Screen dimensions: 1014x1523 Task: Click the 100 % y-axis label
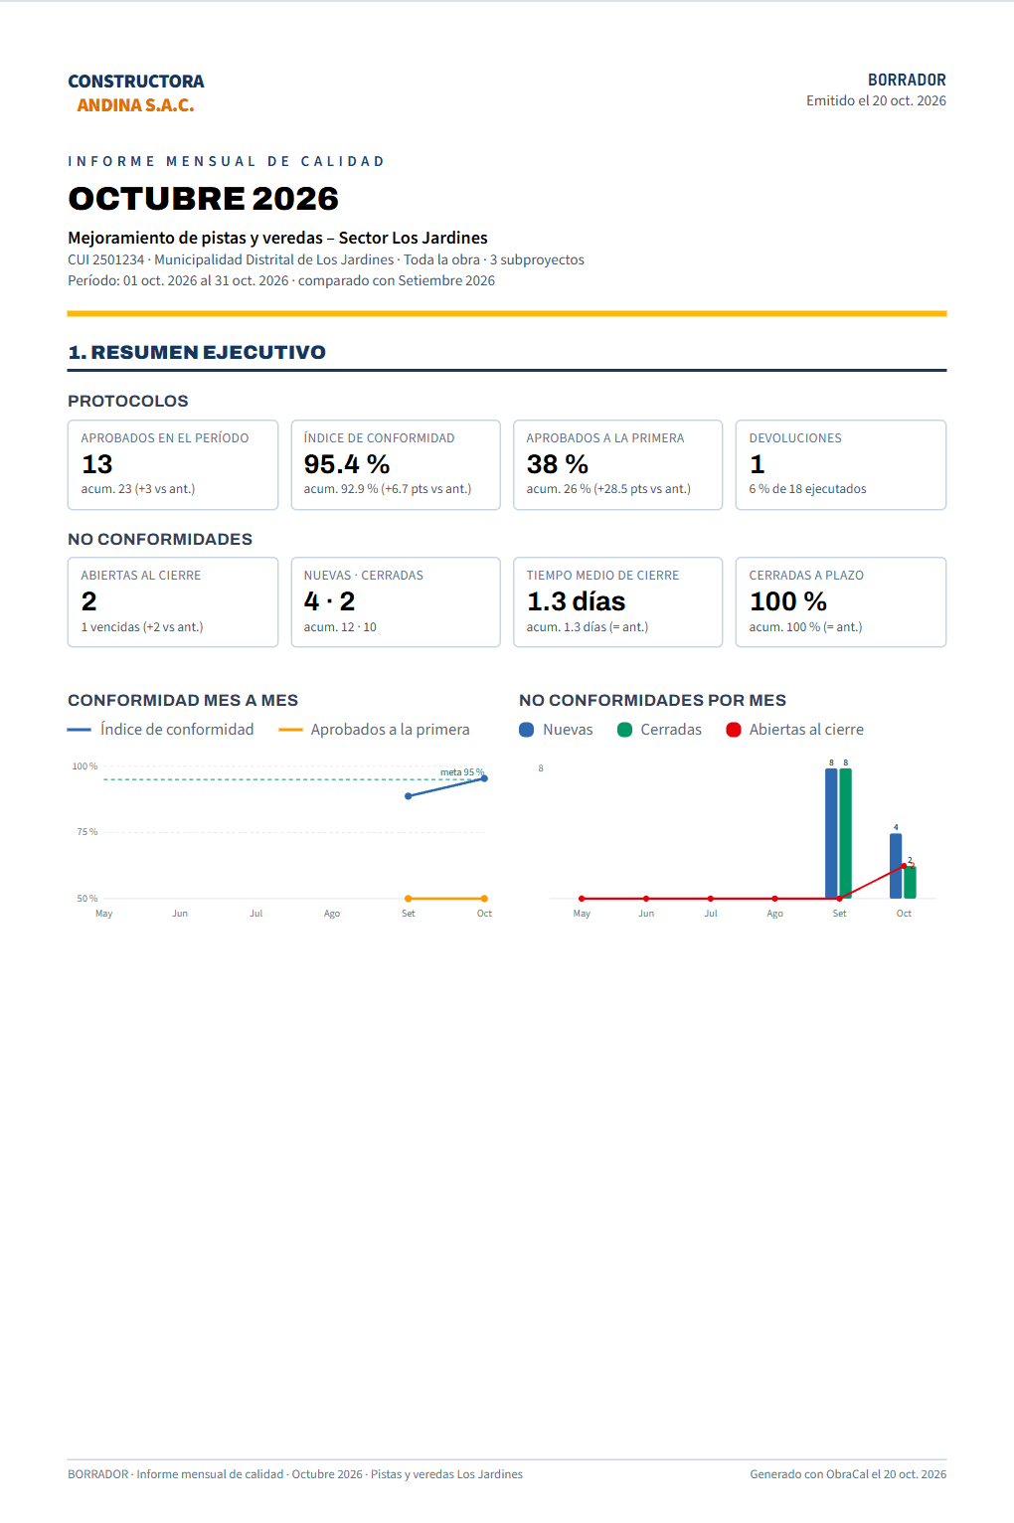(84, 766)
